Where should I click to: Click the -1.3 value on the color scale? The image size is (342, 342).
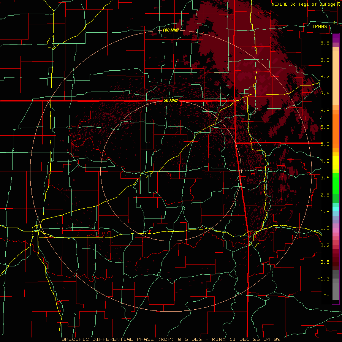[x=323, y=279]
